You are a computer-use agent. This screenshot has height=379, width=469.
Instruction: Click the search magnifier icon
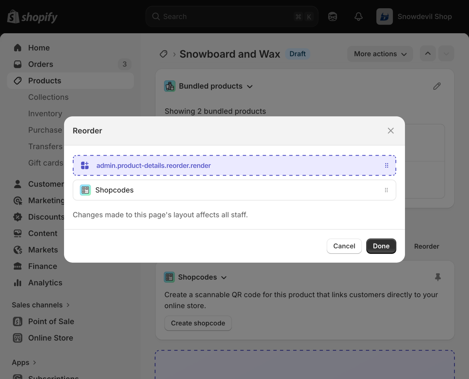(156, 17)
